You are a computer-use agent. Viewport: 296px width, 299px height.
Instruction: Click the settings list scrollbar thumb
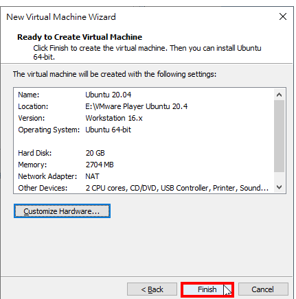[x=279, y=136]
